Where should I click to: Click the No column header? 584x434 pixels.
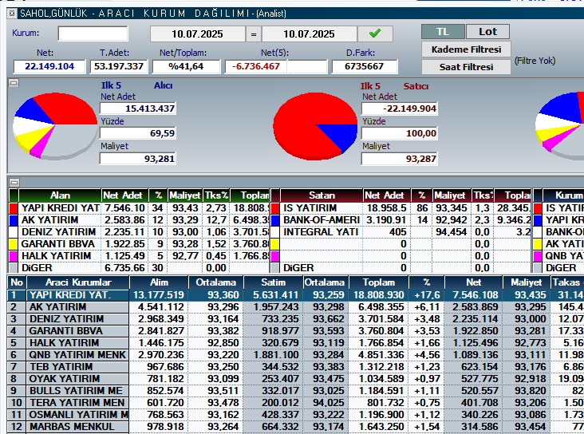coord(17,282)
